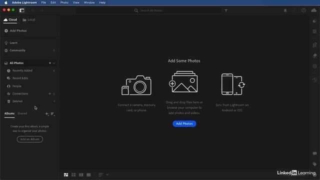Switch to compare view
The image size is (320, 180).
click(81, 175)
